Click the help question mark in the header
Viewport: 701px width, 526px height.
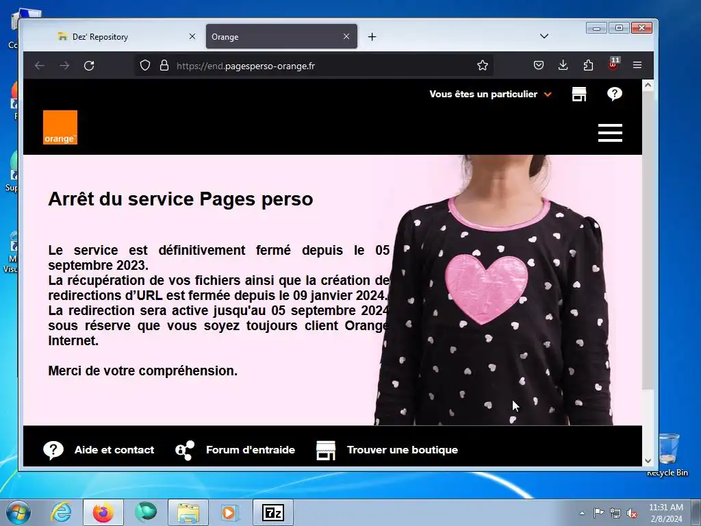[x=615, y=94]
